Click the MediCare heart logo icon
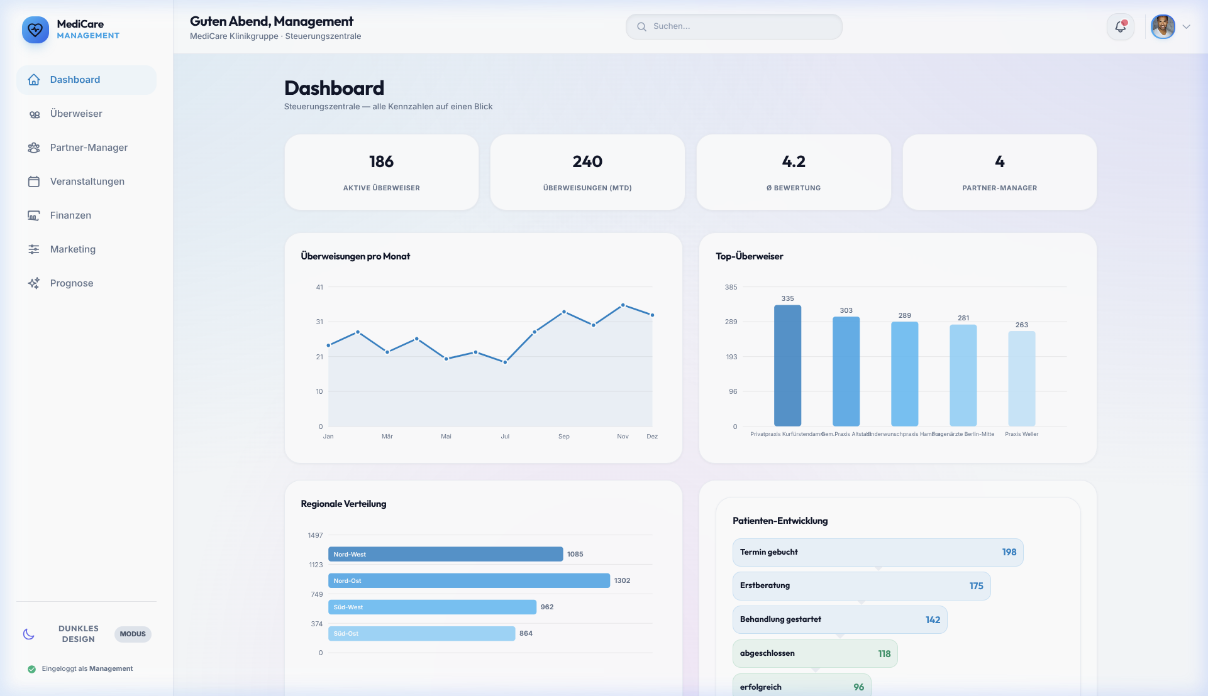1208x696 pixels. pyautogui.click(x=35, y=30)
